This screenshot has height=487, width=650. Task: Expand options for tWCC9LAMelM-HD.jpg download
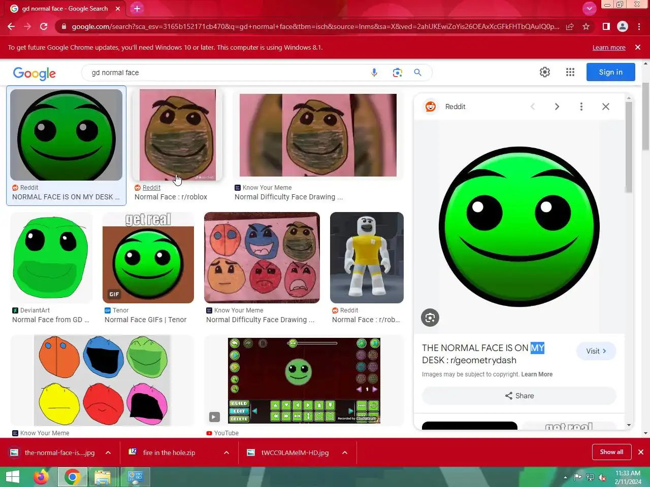coord(345,453)
